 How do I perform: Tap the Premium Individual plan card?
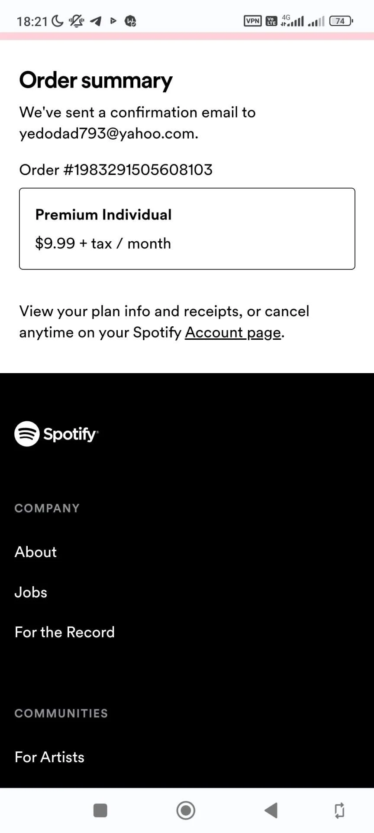[x=187, y=229]
